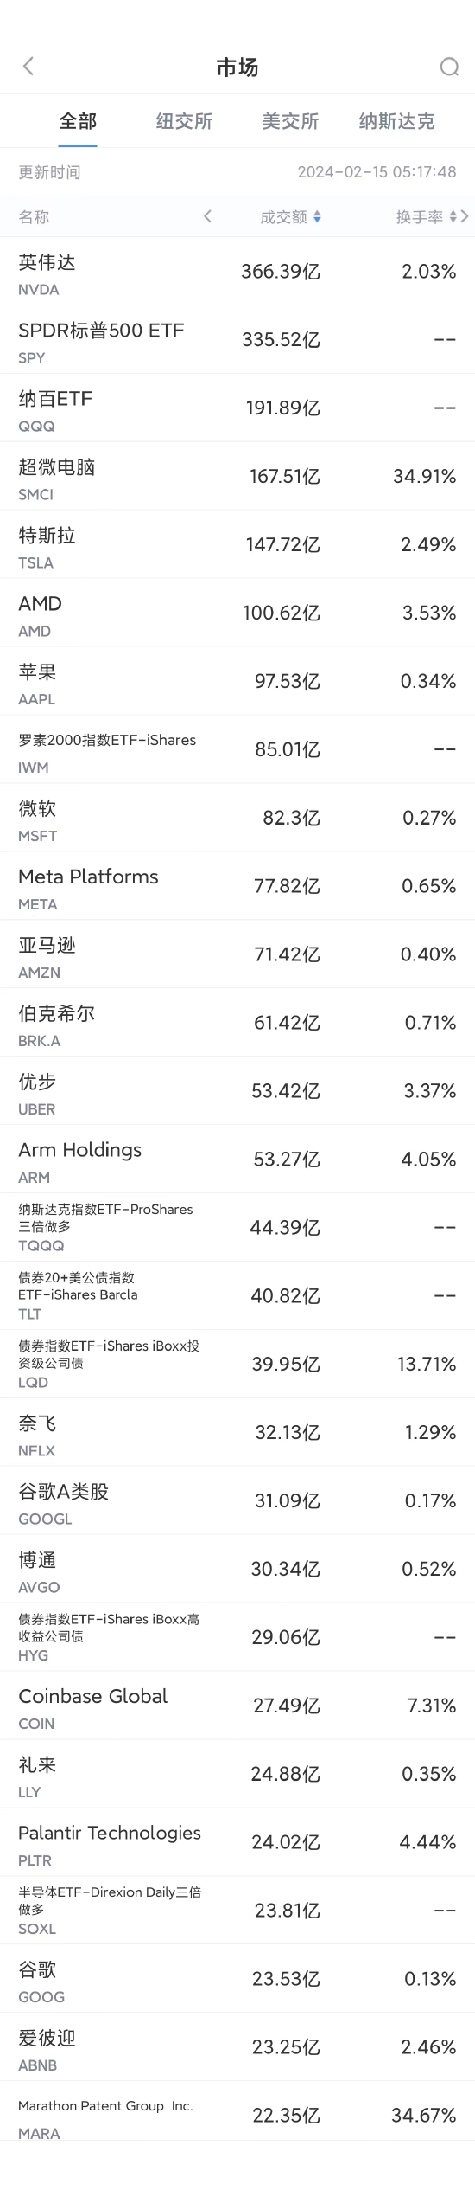Click the 名称 column header
Screen dimensions: 475x2197
(x=34, y=217)
